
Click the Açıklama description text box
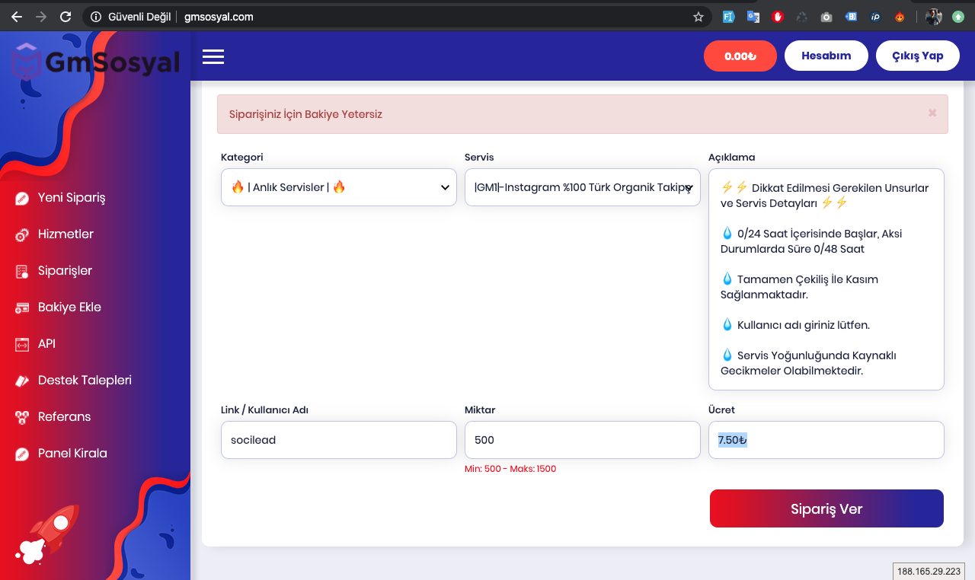pyautogui.click(x=826, y=279)
